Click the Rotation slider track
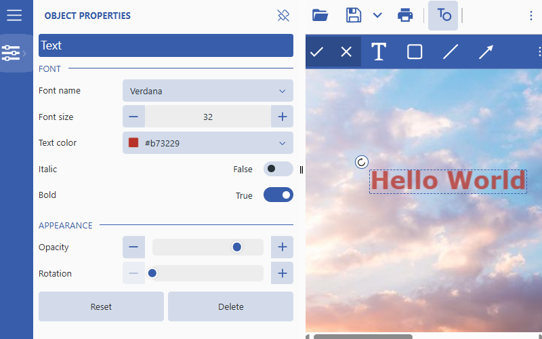 (208, 273)
